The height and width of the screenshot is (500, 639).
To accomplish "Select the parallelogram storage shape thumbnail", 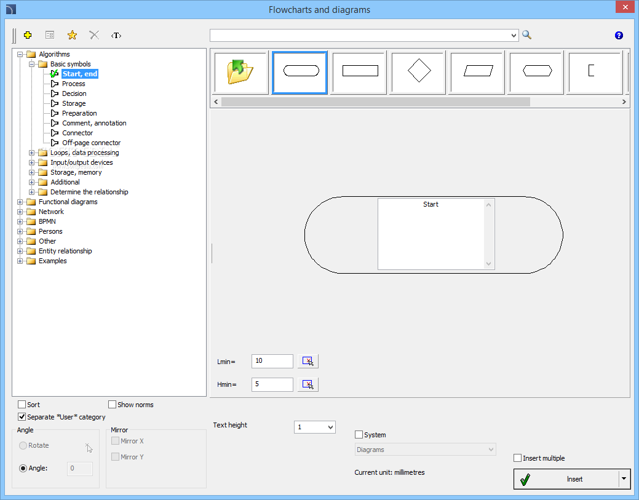I will tap(478, 72).
